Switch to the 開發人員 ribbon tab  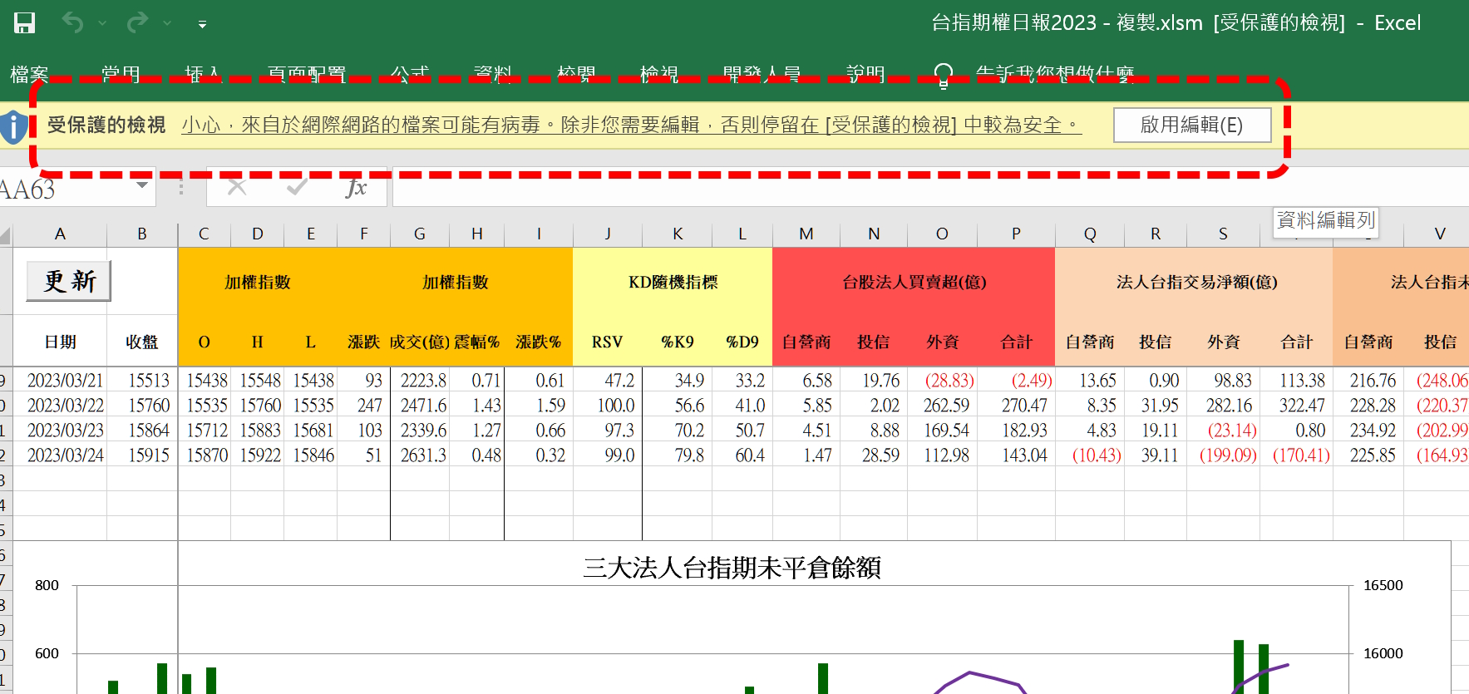tap(762, 75)
